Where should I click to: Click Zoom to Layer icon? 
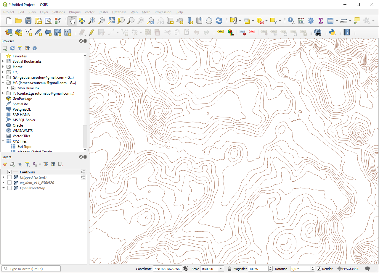131,21
